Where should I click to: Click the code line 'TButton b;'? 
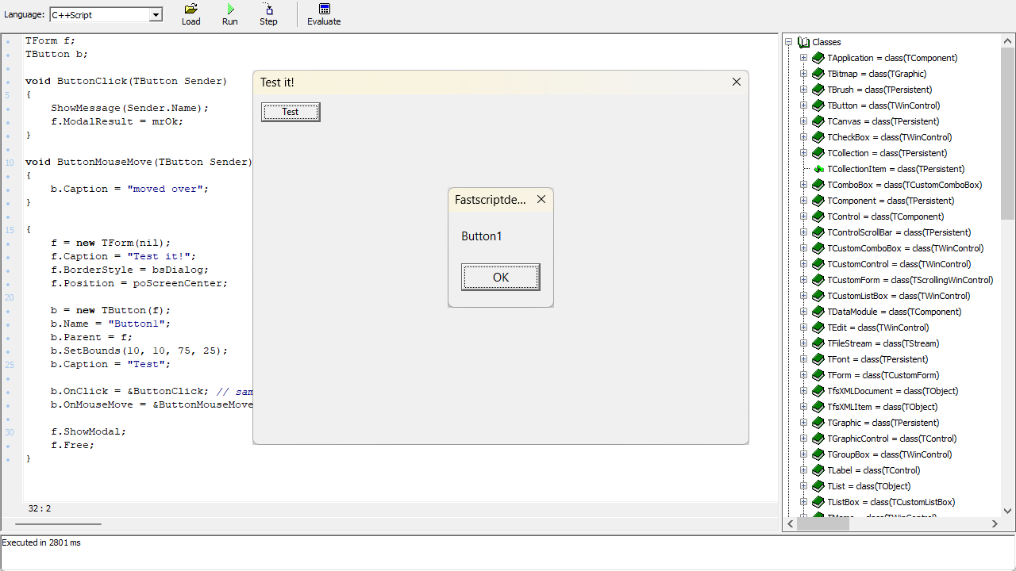pyautogui.click(x=56, y=54)
